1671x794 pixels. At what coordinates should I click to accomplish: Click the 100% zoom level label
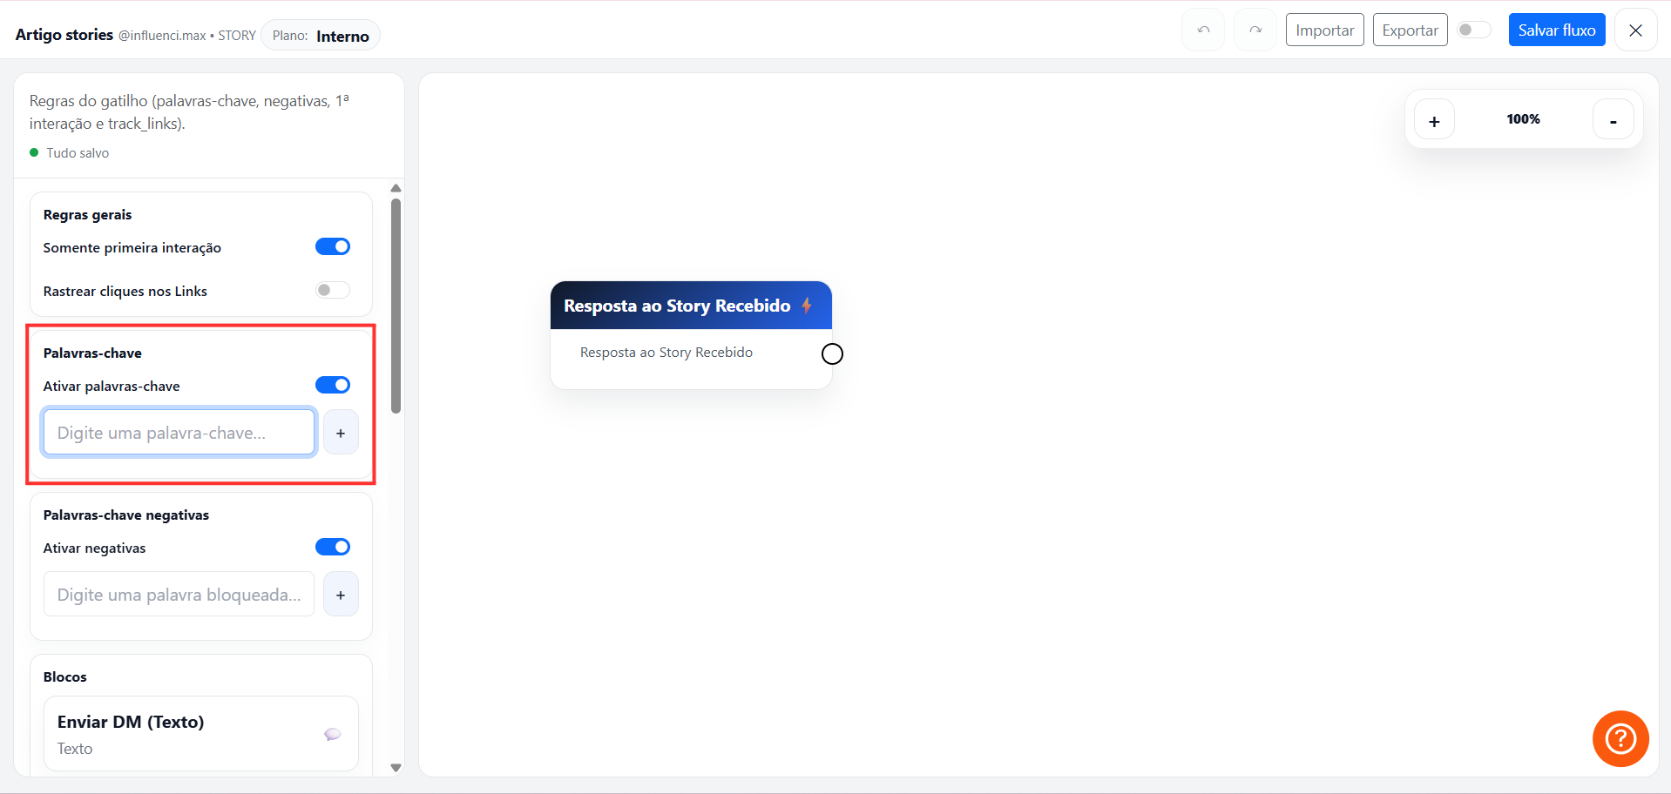point(1523,119)
